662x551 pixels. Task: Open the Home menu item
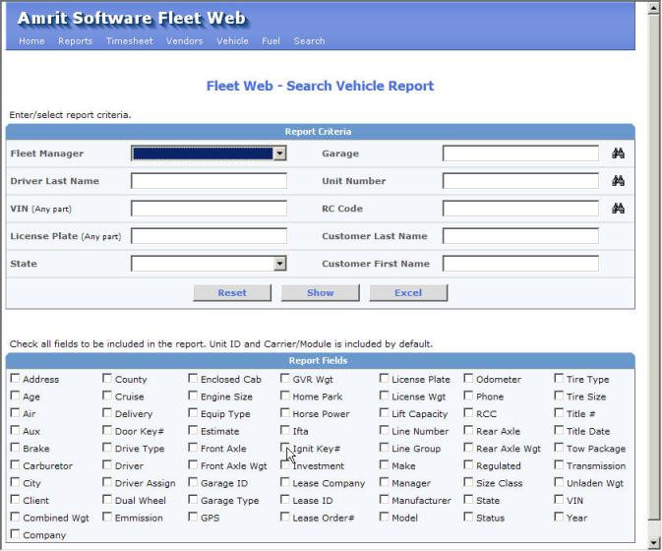(31, 41)
